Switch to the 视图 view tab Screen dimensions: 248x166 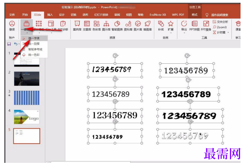[129, 15]
